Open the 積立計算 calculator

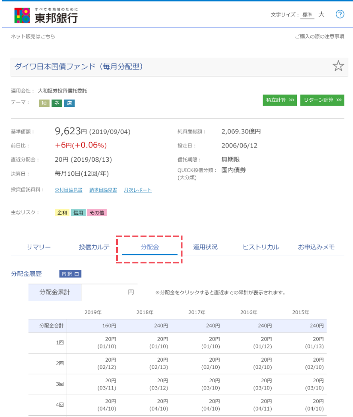[x=280, y=100]
